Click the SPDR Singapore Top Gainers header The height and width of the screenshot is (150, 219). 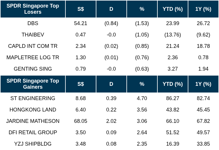[x=33, y=84]
